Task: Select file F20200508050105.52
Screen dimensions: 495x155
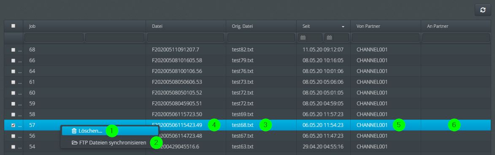Action: (x=177, y=93)
